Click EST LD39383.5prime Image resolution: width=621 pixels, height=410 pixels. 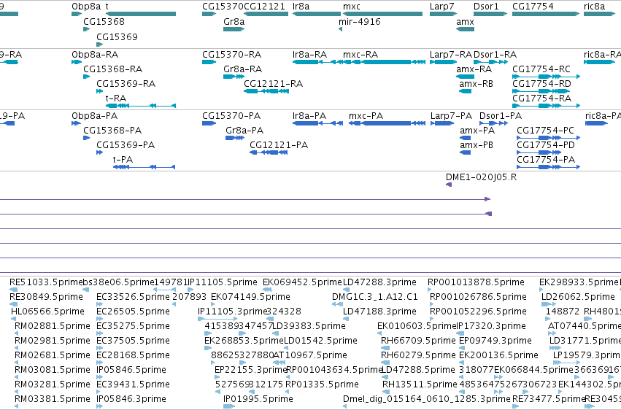pyautogui.click(x=309, y=326)
